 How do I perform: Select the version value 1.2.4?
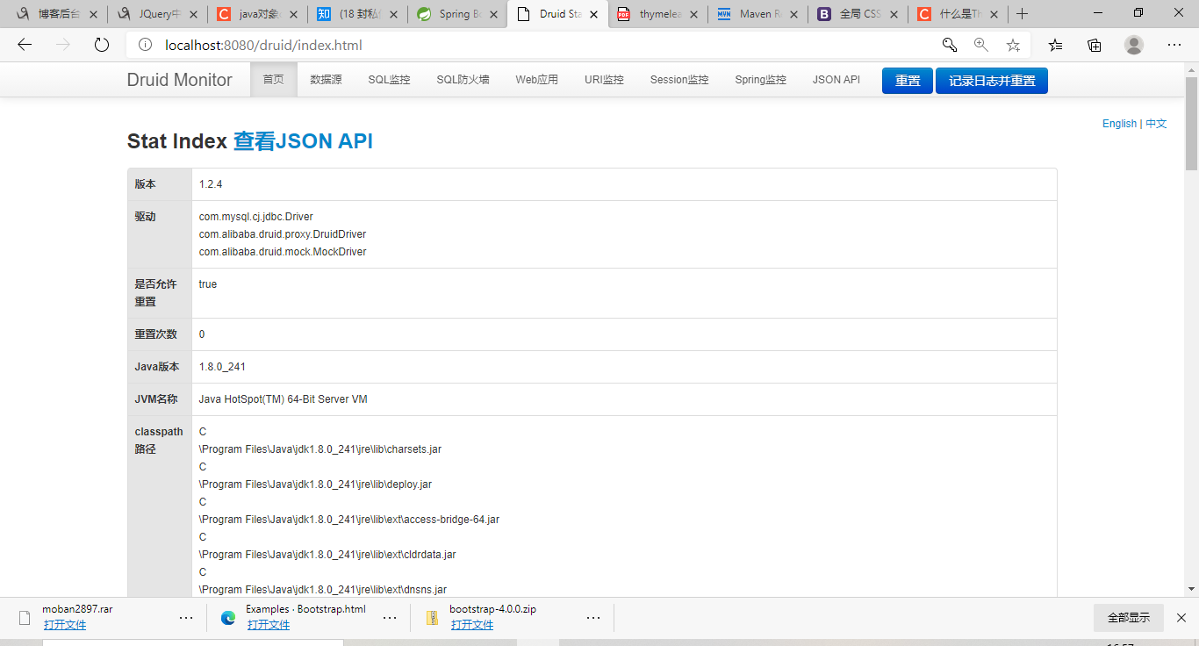[211, 184]
